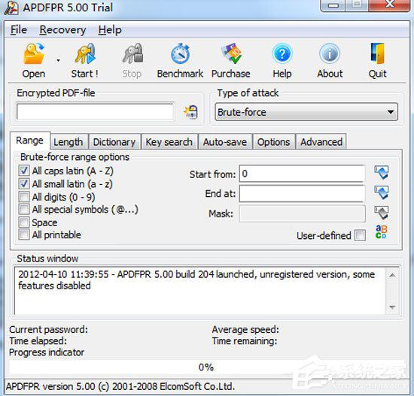Open the Purchase toolbar icon

click(x=231, y=54)
